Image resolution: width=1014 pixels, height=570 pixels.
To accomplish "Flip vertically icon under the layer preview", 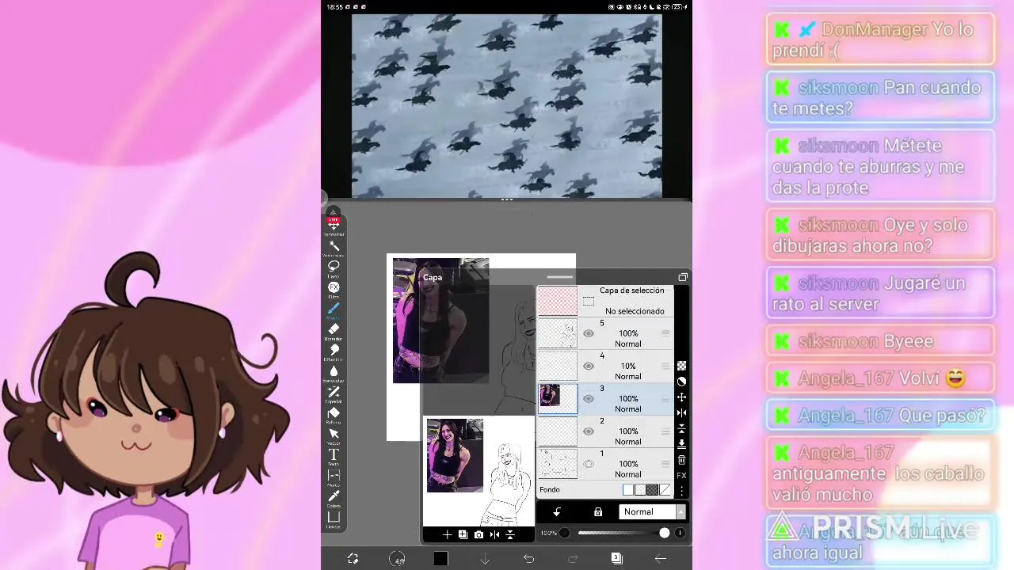I will pos(509,535).
